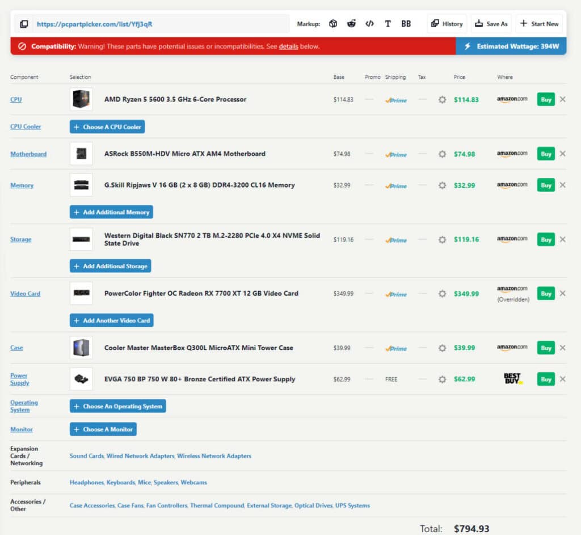Select PCPartPicker markup icon
This screenshot has height=535, width=581.
(333, 24)
